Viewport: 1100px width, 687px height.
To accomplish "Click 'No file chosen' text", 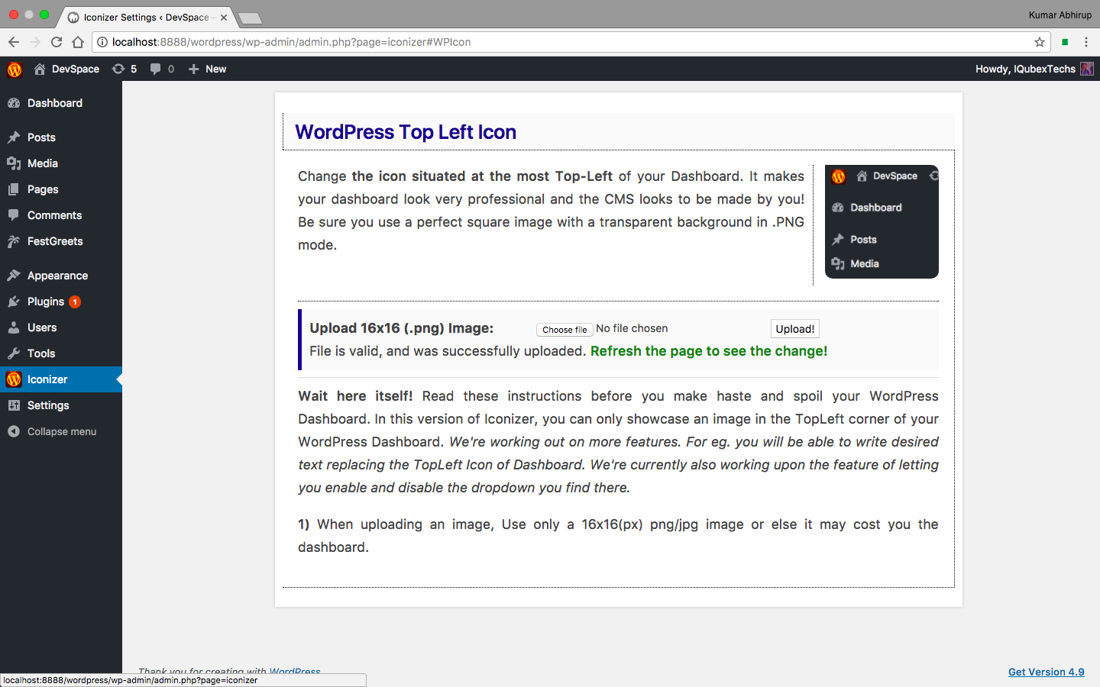I will pyautogui.click(x=632, y=328).
